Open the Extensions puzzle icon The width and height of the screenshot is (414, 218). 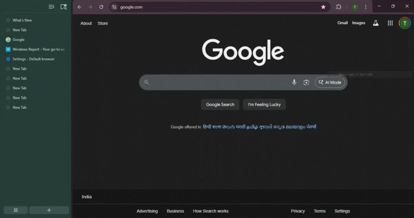339,7
